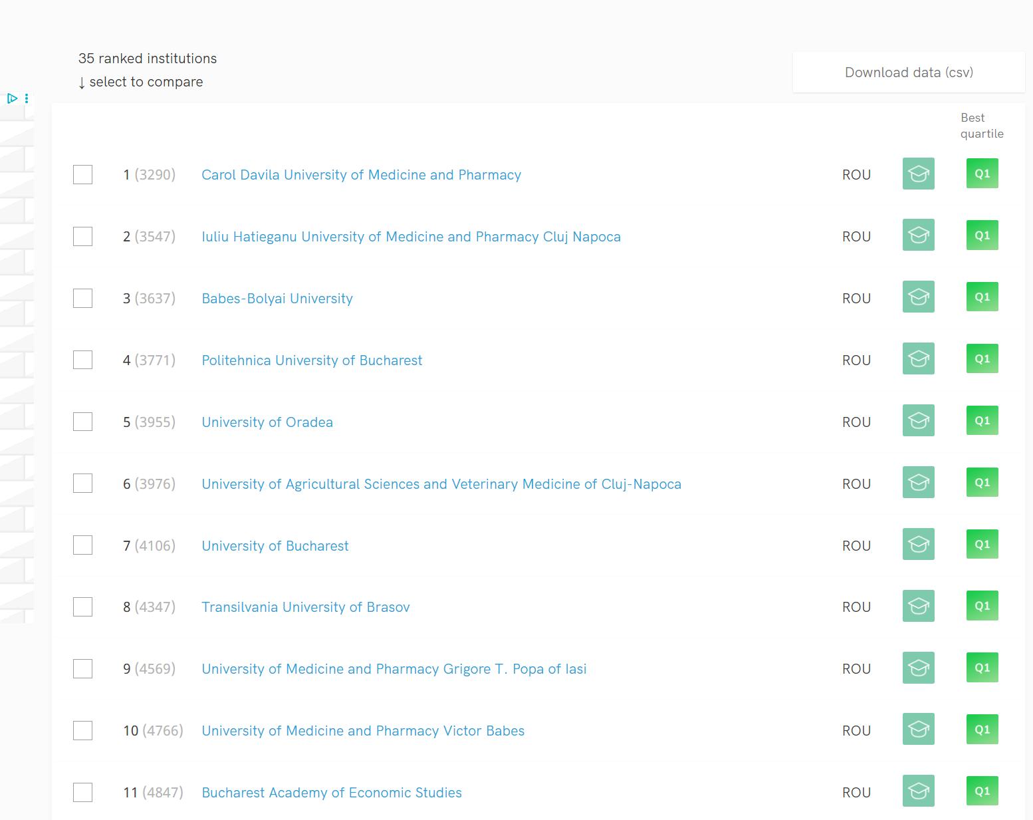This screenshot has width=1033, height=820.
Task: Open University of Medicine Grigore T. Popa link
Action: (x=394, y=669)
